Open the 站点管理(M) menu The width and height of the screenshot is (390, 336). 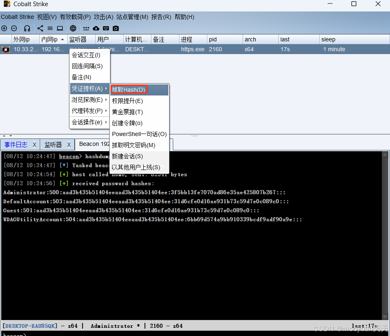[x=132, y=17]
